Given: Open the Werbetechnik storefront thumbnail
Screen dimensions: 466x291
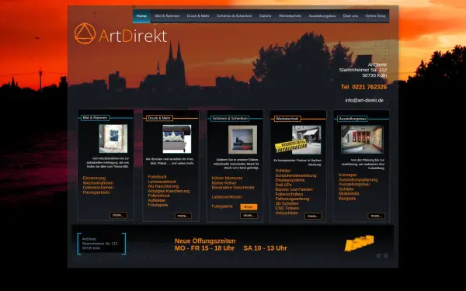Looking at the screenshot, I should (x=307, y=140).
